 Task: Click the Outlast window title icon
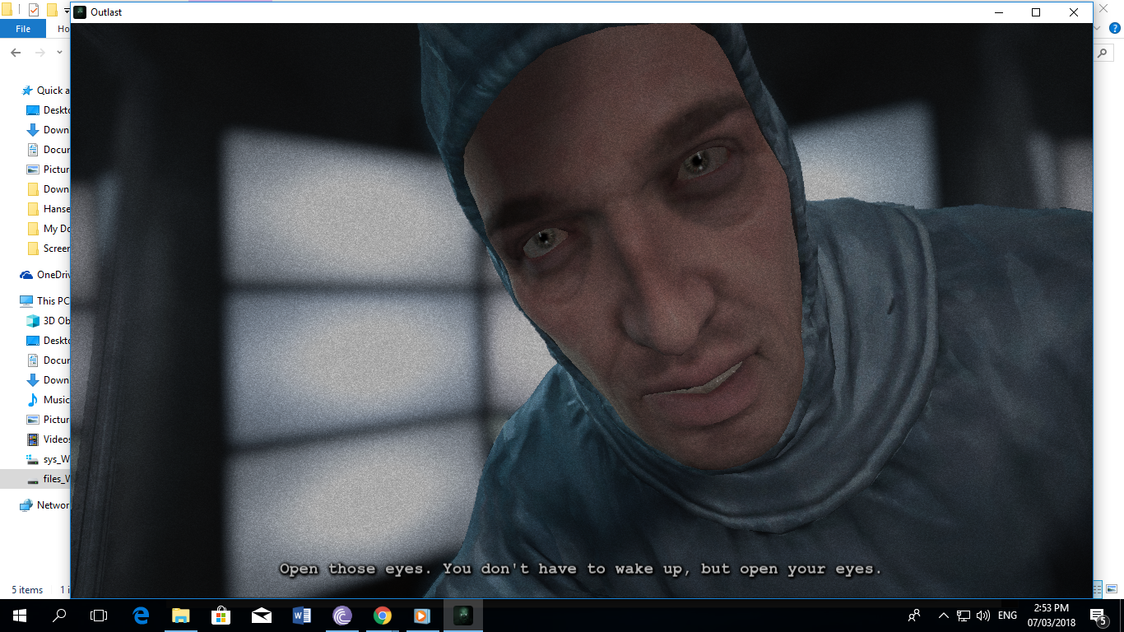[80, 12]
